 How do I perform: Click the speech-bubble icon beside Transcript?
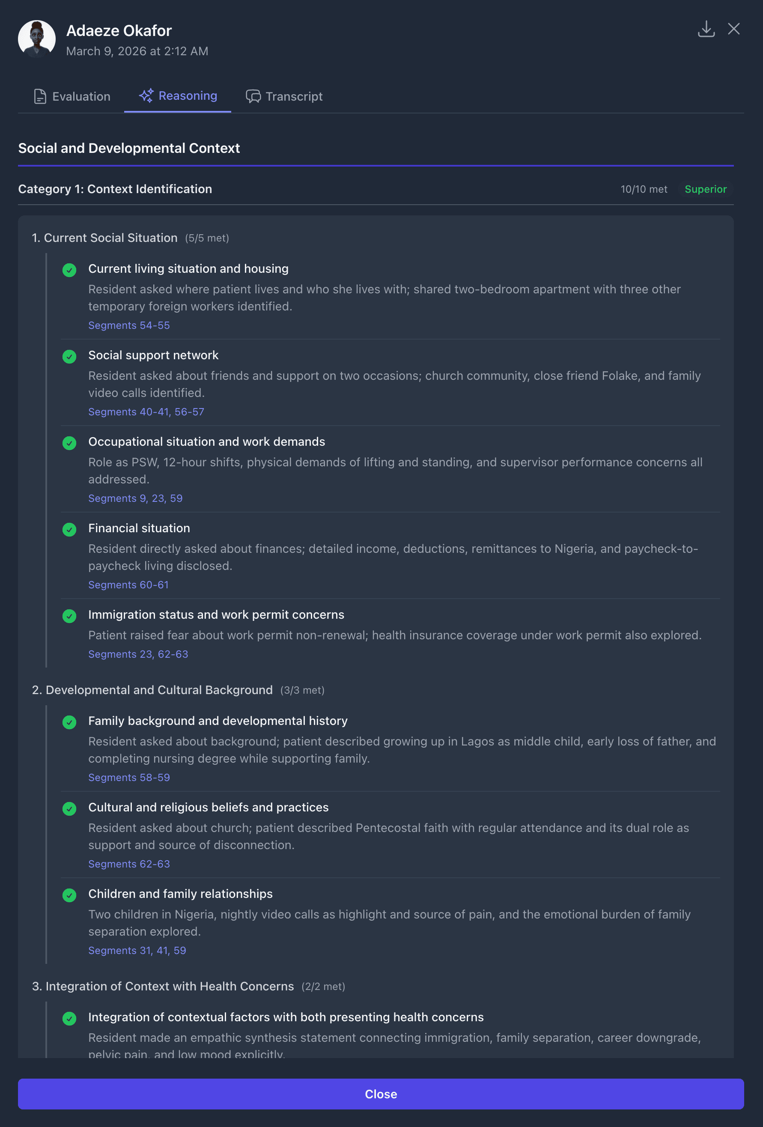(x=252, y=96)
